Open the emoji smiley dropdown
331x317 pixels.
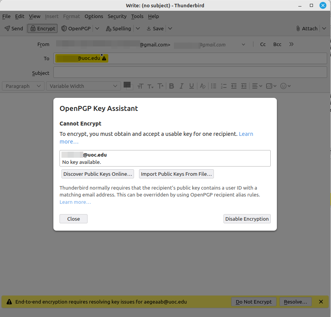coord(285,86)
